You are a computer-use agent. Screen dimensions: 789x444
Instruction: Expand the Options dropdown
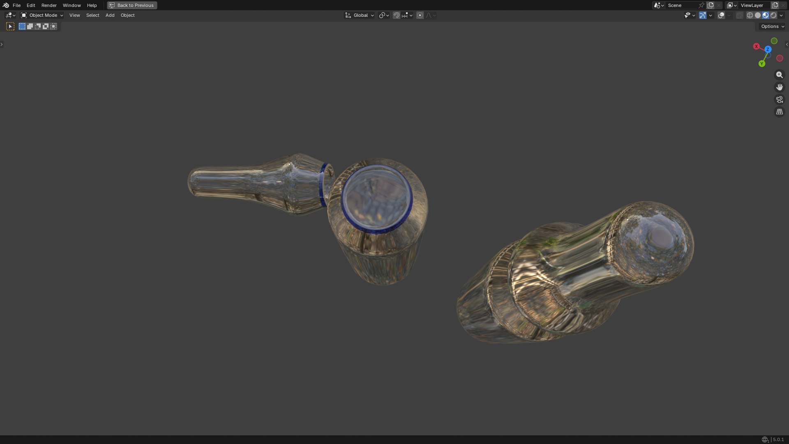coord(773,26)
